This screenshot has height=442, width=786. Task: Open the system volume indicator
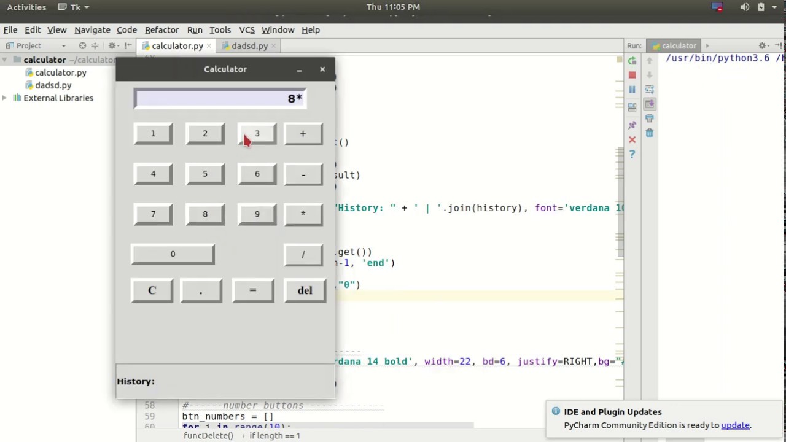point(744,7)
